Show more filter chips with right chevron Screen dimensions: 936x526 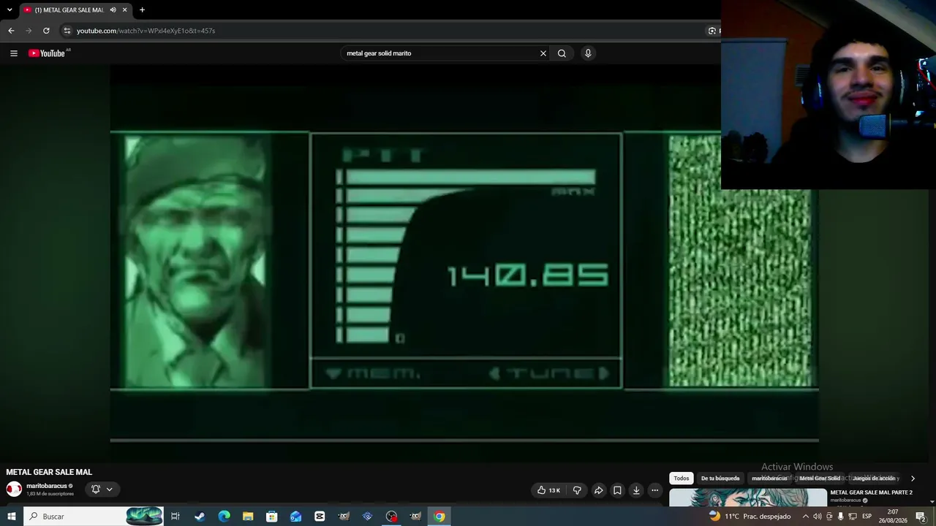[913, 479]
